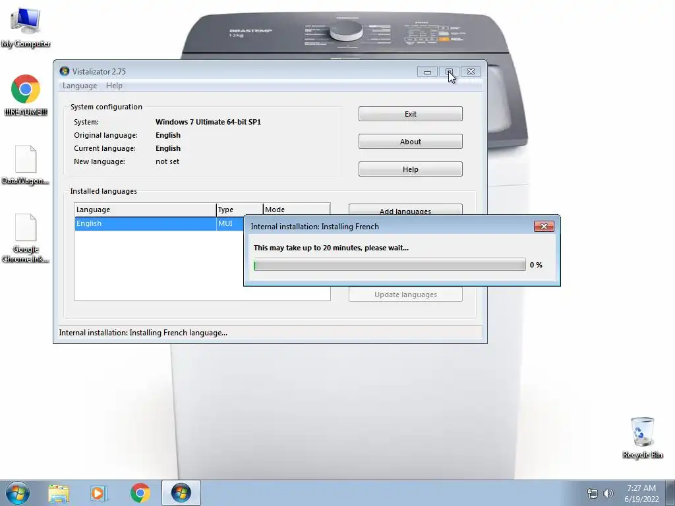Click the 0 % progress label
The height and width of the screenshot is (506, 675).
536,265
